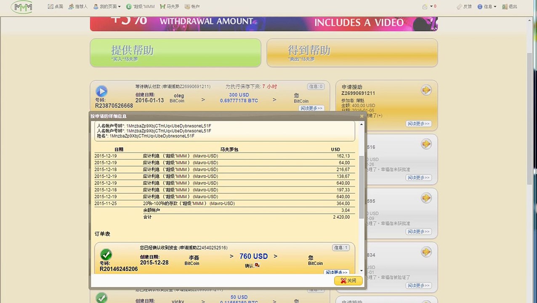
Task: Click arrow icon on request Z26990691211 card
Action: 426,90
